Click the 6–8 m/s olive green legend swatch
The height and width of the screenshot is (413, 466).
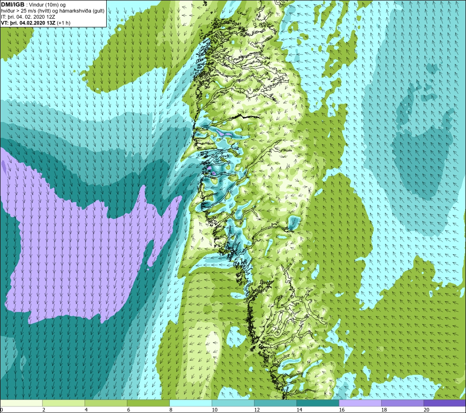(x=148, y=403)
